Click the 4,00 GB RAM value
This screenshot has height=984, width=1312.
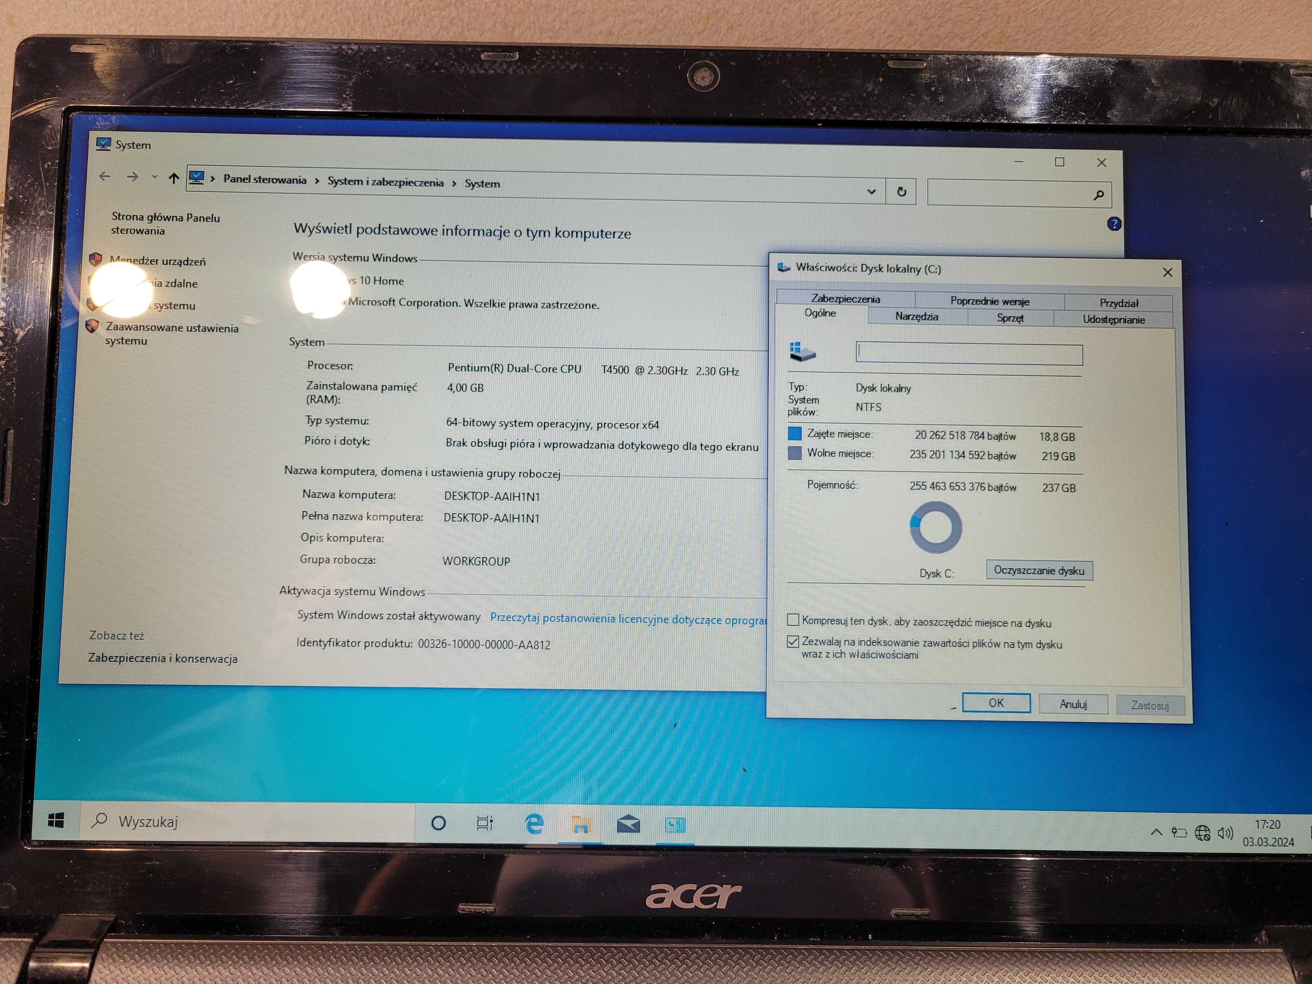pos(465,388)
